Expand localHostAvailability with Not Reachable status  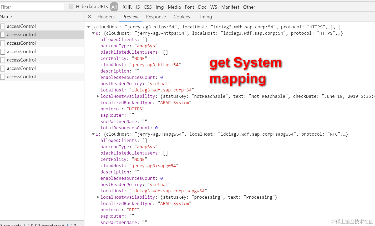point(98,96)
